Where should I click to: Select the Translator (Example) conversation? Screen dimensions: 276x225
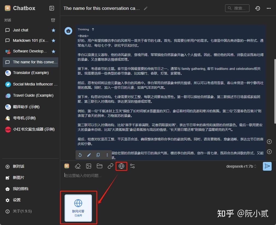point(31,73)
